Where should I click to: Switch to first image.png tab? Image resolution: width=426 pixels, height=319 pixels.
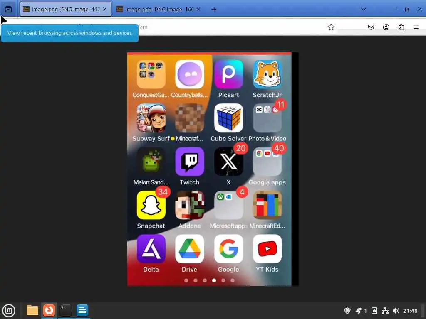(x=65, y=9)
